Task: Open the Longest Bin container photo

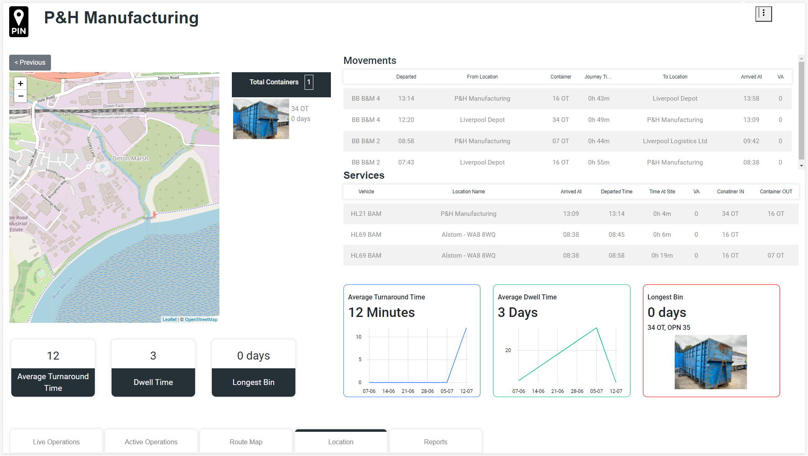Action: pos(710,362)
